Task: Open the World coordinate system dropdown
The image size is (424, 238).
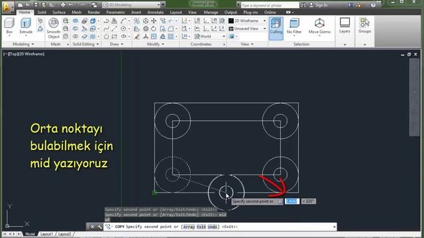Action: pyautogui.click(x=210, y=36)
